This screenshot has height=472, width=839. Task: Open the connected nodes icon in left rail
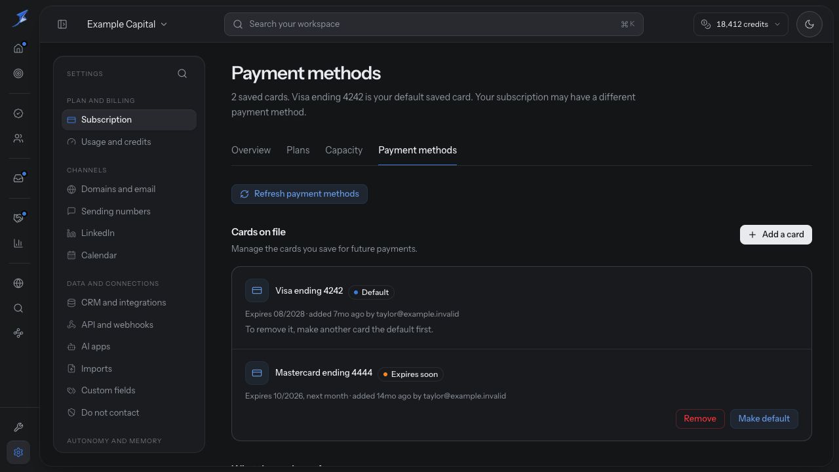(18, 333)
